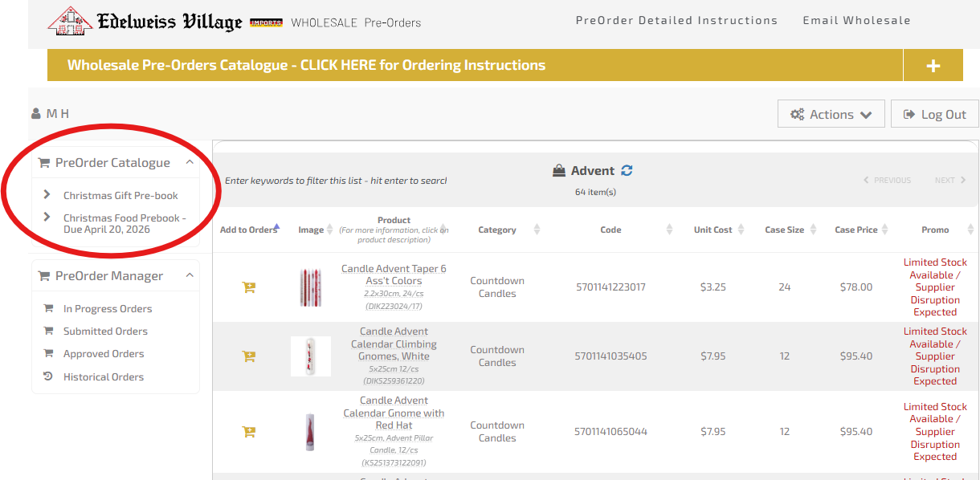980x480 pixels.
Task: Click add-to-cart icon for Climbing Gnomes candle
Action: [x=249, y=356]
